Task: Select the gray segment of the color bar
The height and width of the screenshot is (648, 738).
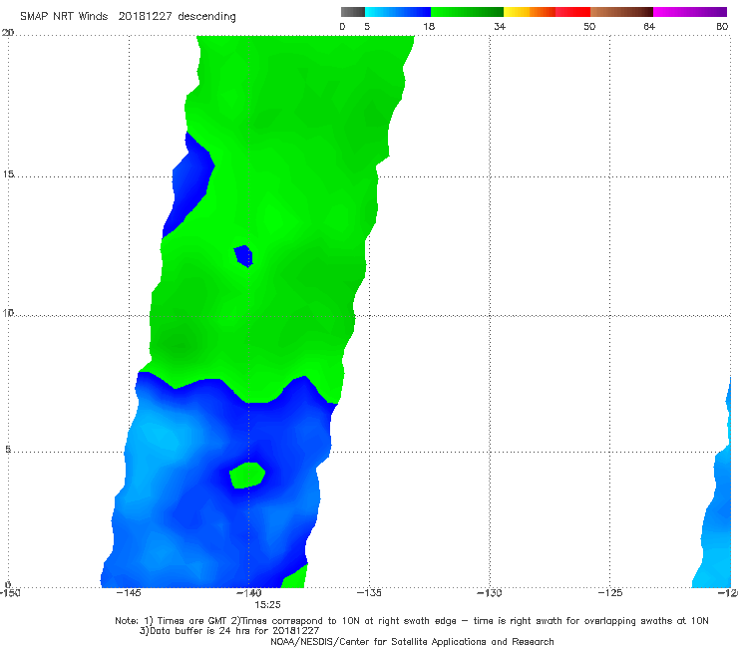Action: (353, 12)
